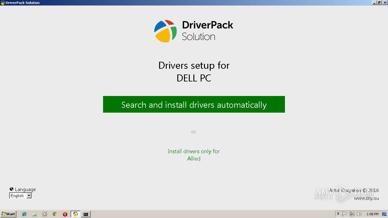Click the 'Drivers setup for DELL PC' heading
This screenshot has width=388, height=218.
[194, 72]
